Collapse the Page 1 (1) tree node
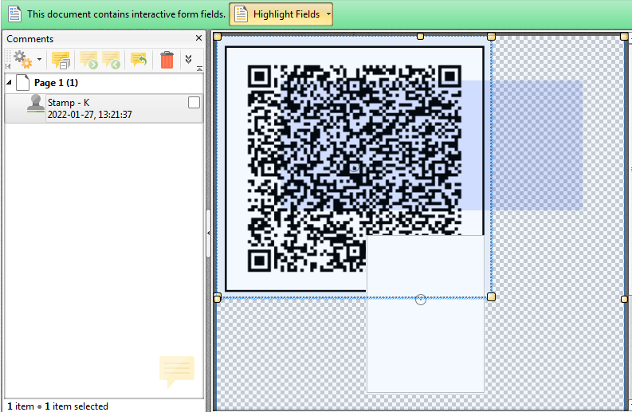The image size is (632, 412). (x=9, y=82)
